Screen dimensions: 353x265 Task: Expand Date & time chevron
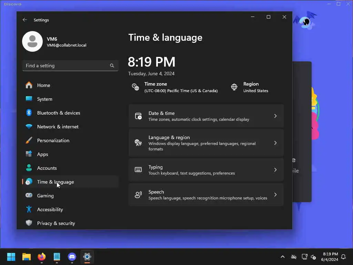coord(275,116)
